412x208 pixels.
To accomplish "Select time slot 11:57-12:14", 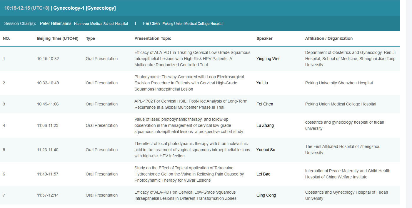I will click(48, 195).
